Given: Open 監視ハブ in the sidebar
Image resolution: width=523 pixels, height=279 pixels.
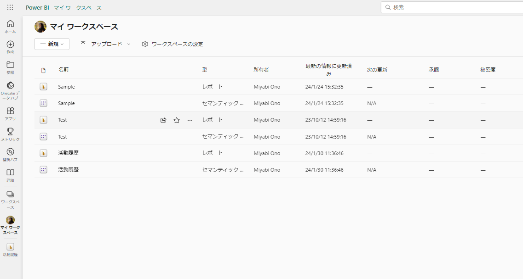Looking at the screenshot, I should [10, 155].
